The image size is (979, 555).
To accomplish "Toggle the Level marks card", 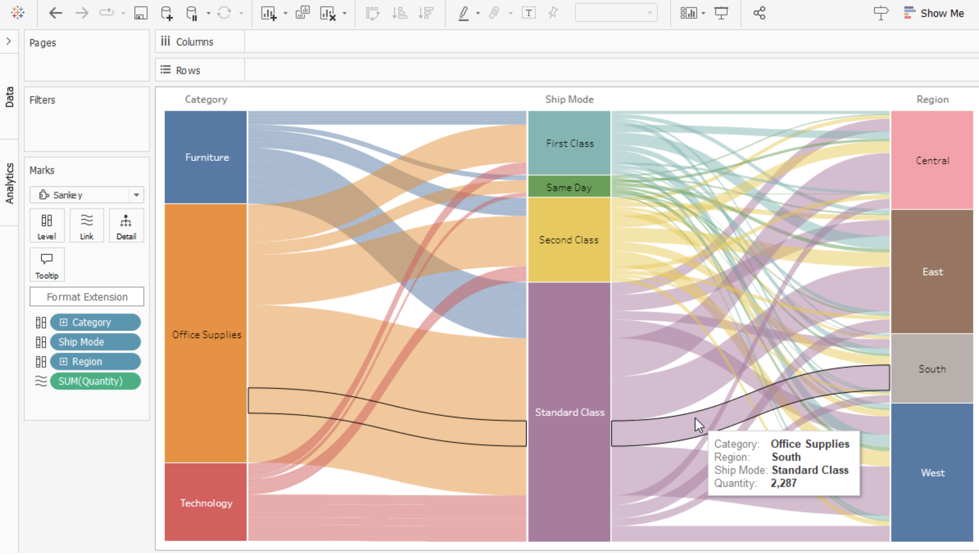I will pos(47,226).
